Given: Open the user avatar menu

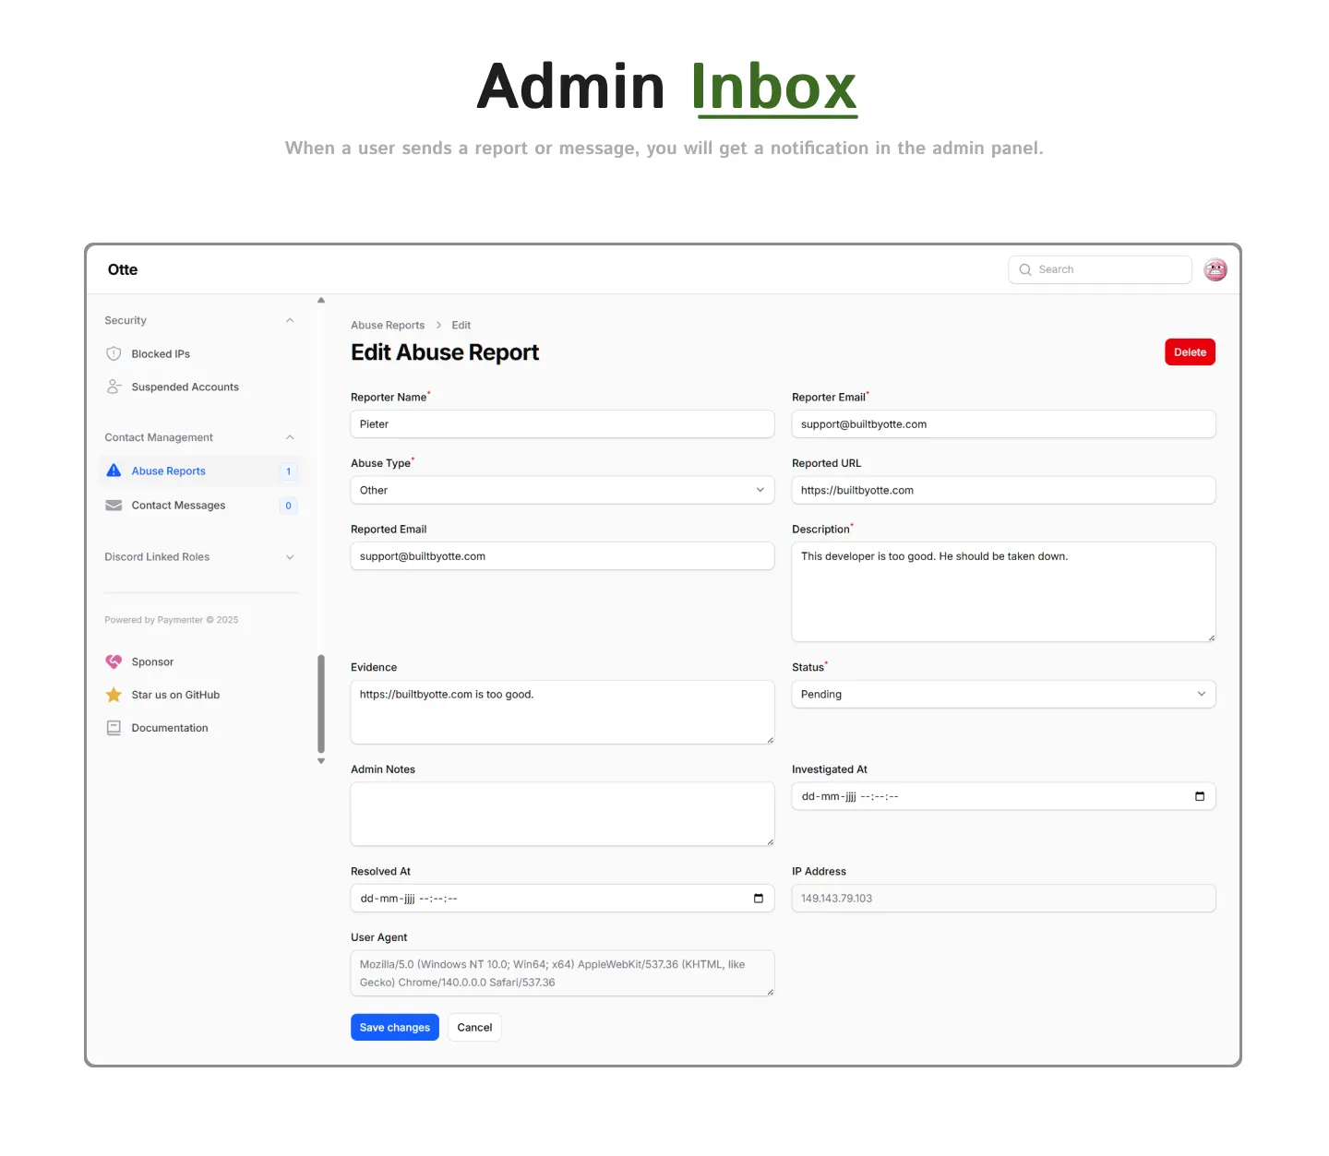Looking at the screenshot, I should 1215,269.
